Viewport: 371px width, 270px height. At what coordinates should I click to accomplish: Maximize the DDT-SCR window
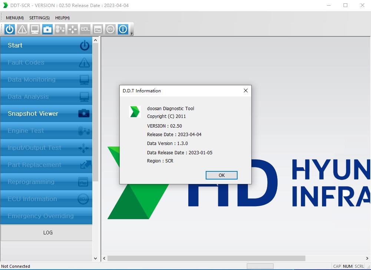click(345, 5)
